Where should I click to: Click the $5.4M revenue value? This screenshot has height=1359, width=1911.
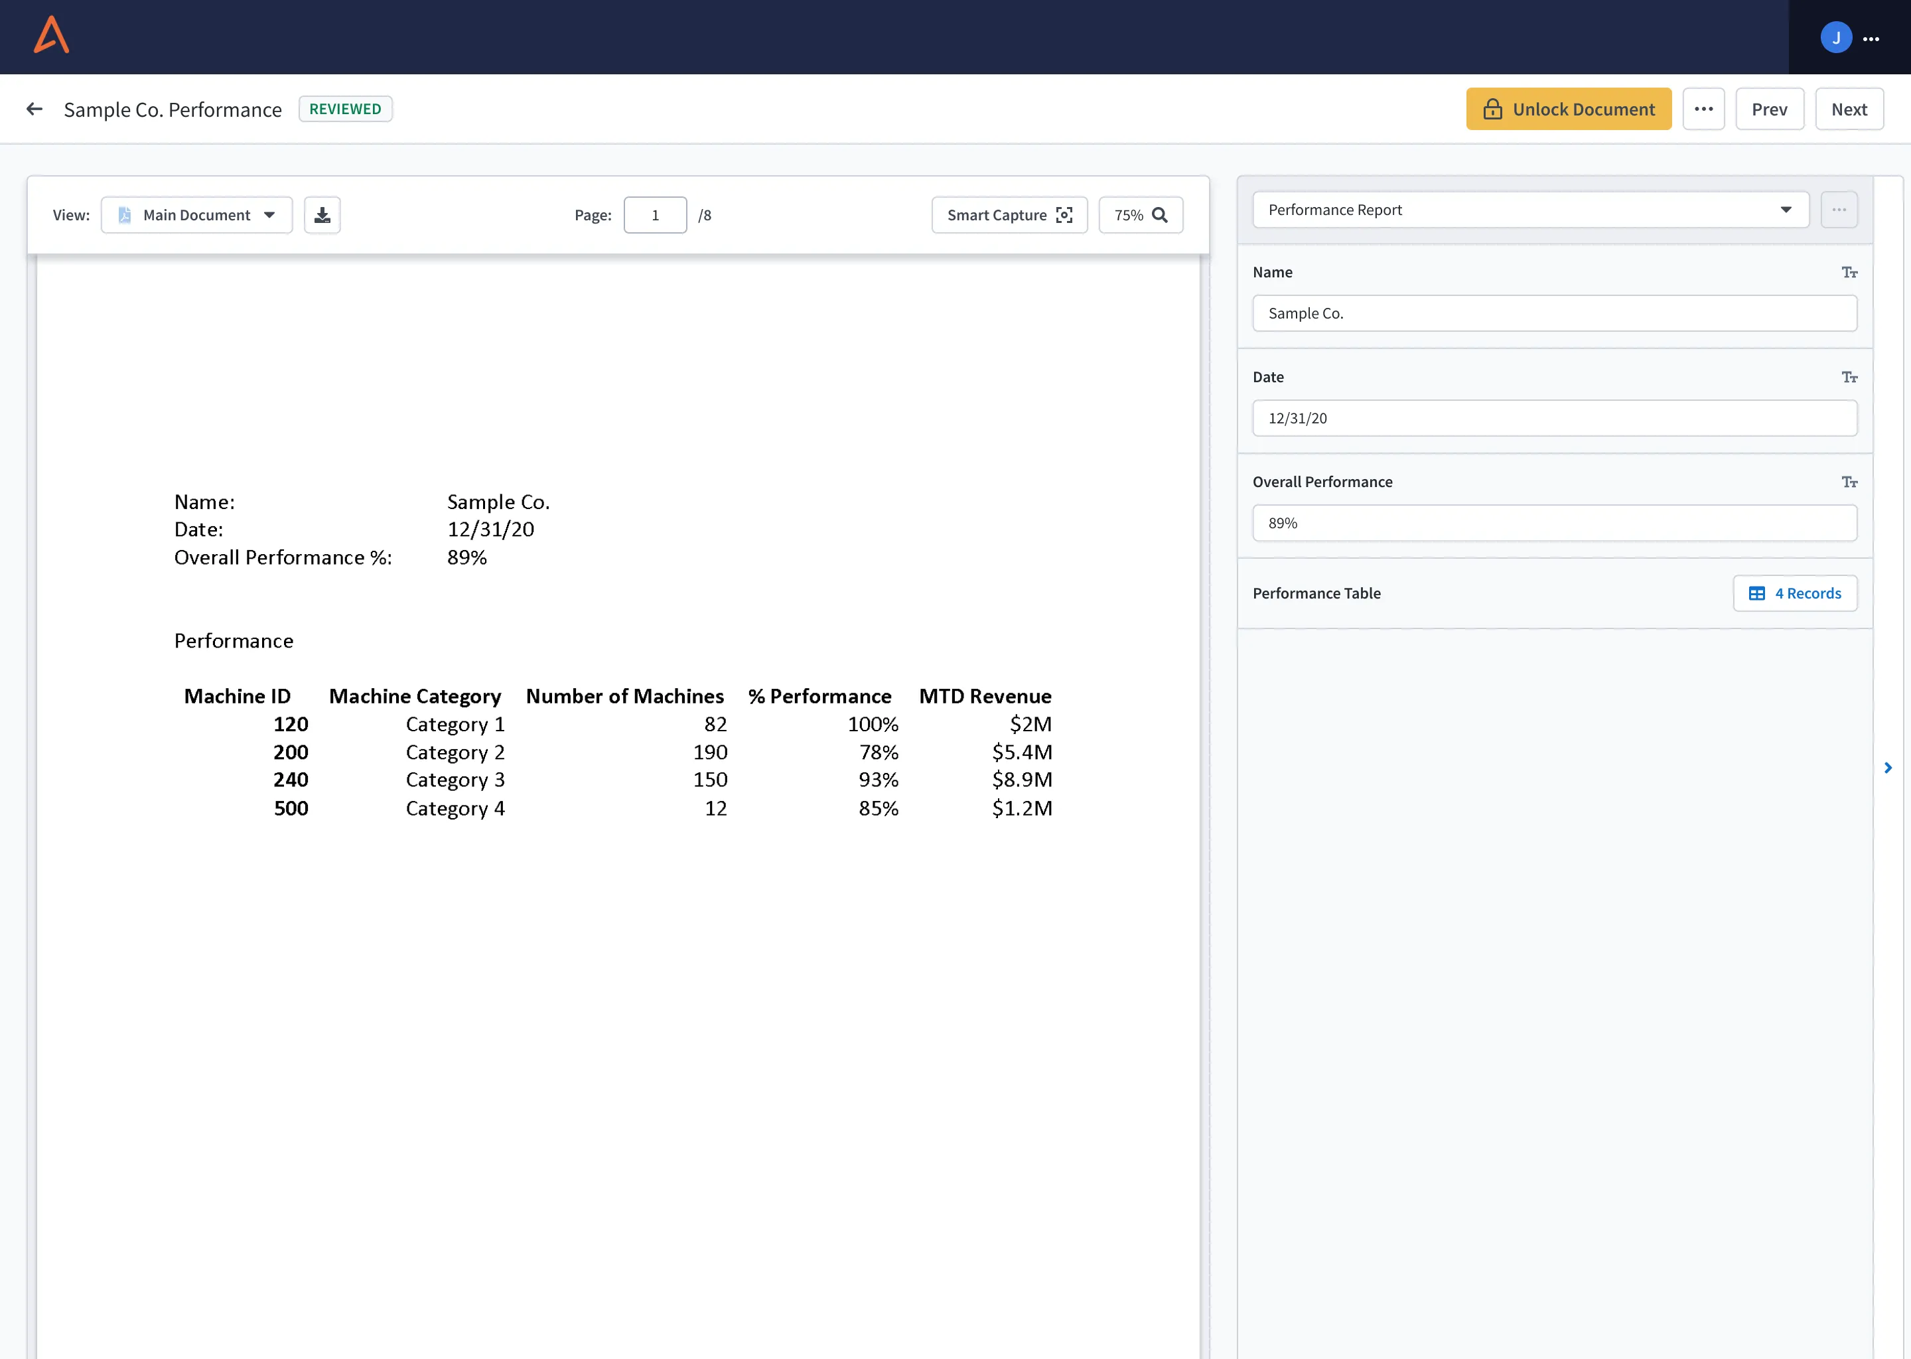coord(1022,752)
